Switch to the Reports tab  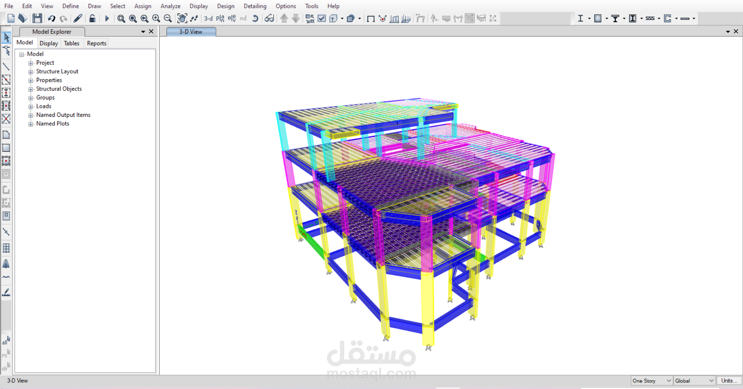[x=97, y=43]
